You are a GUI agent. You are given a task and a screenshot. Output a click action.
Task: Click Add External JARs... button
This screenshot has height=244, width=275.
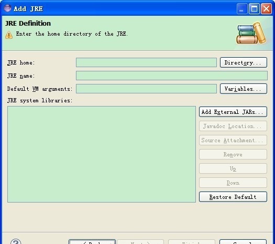(x=233, y=112)
